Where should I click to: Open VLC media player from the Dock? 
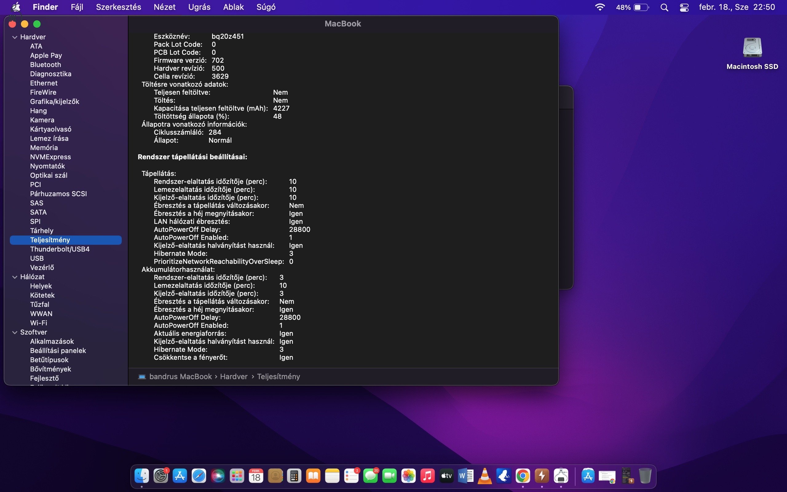(x=484, y=475)
